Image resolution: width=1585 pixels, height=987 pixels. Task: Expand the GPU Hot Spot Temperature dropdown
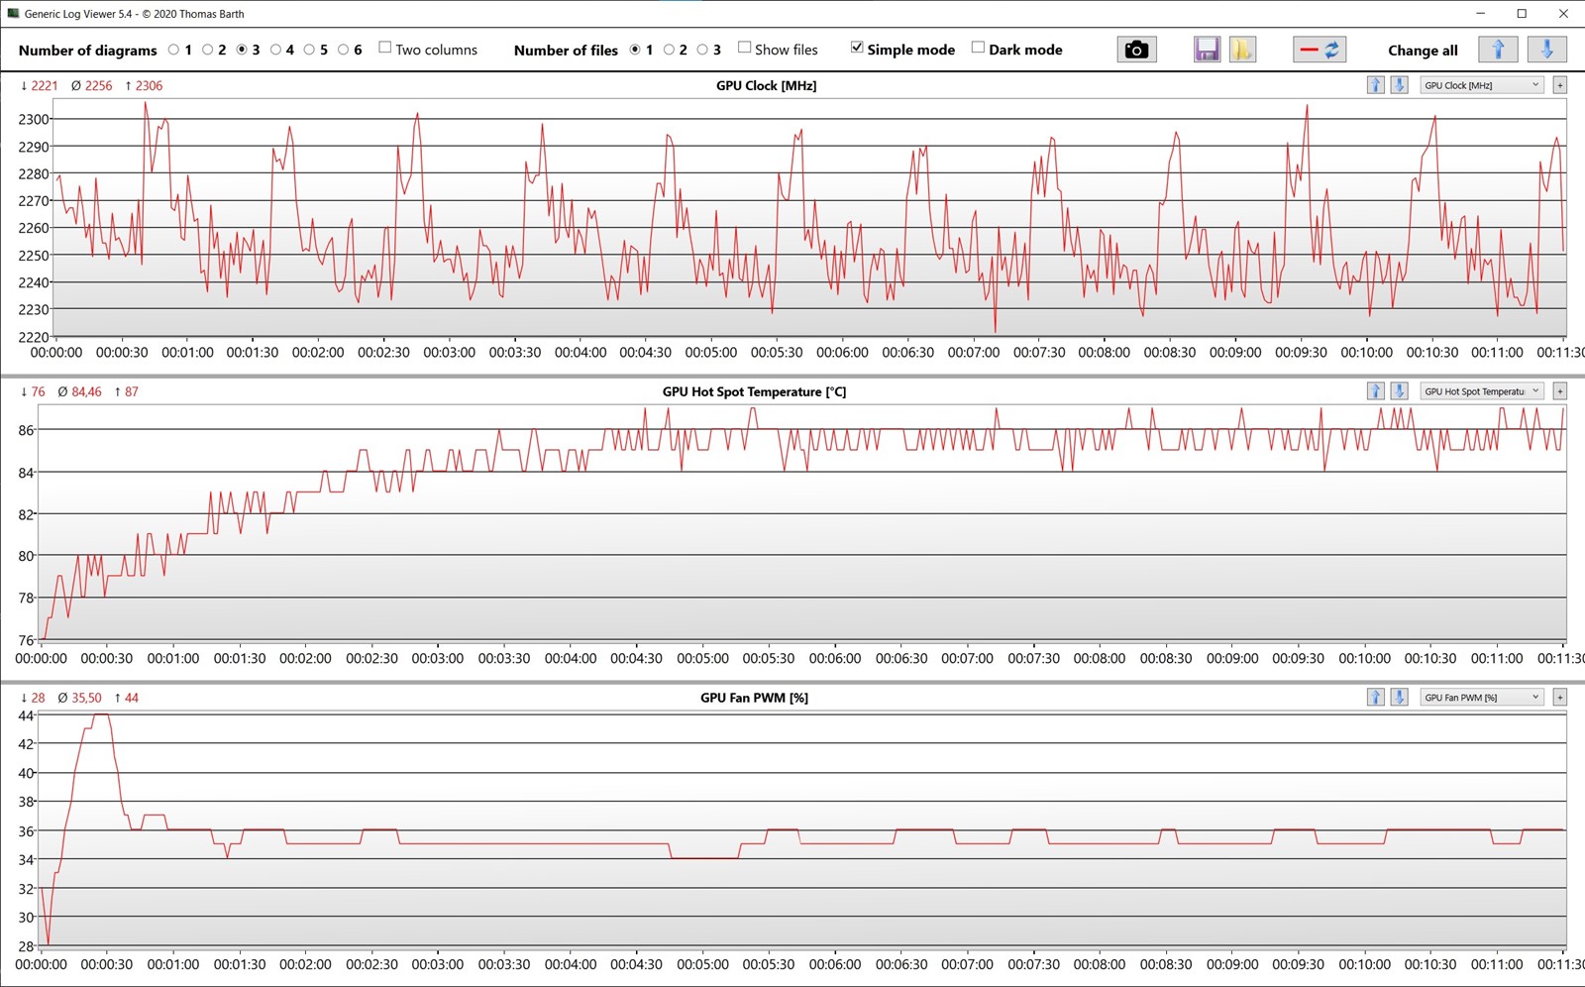[1482, 391]
